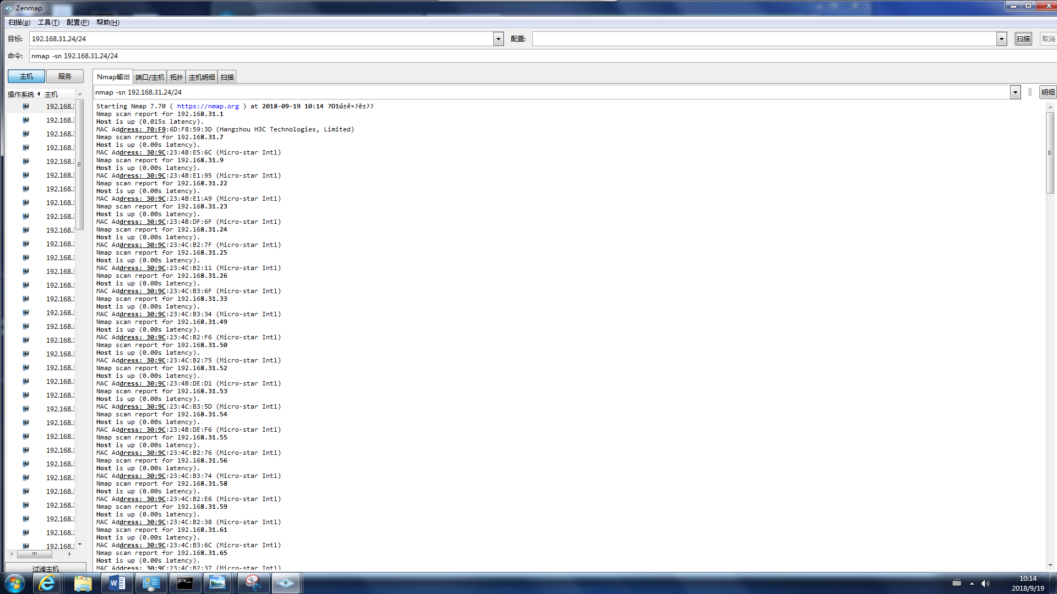1057x594 pixels.
Task: Expand the 目标 target dropdown arrow
Action: click(498, 39)
